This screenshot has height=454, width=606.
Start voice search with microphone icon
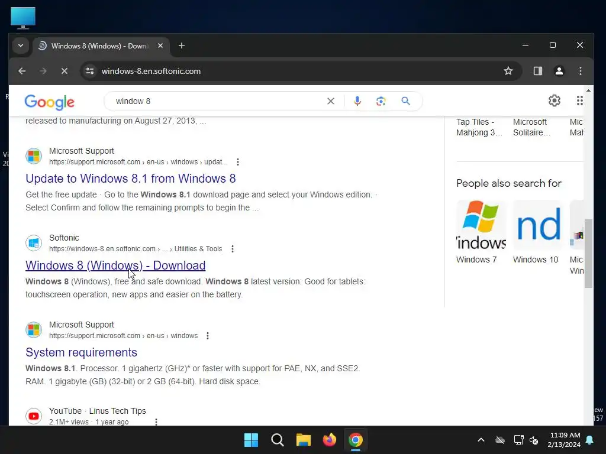[357, 101]
